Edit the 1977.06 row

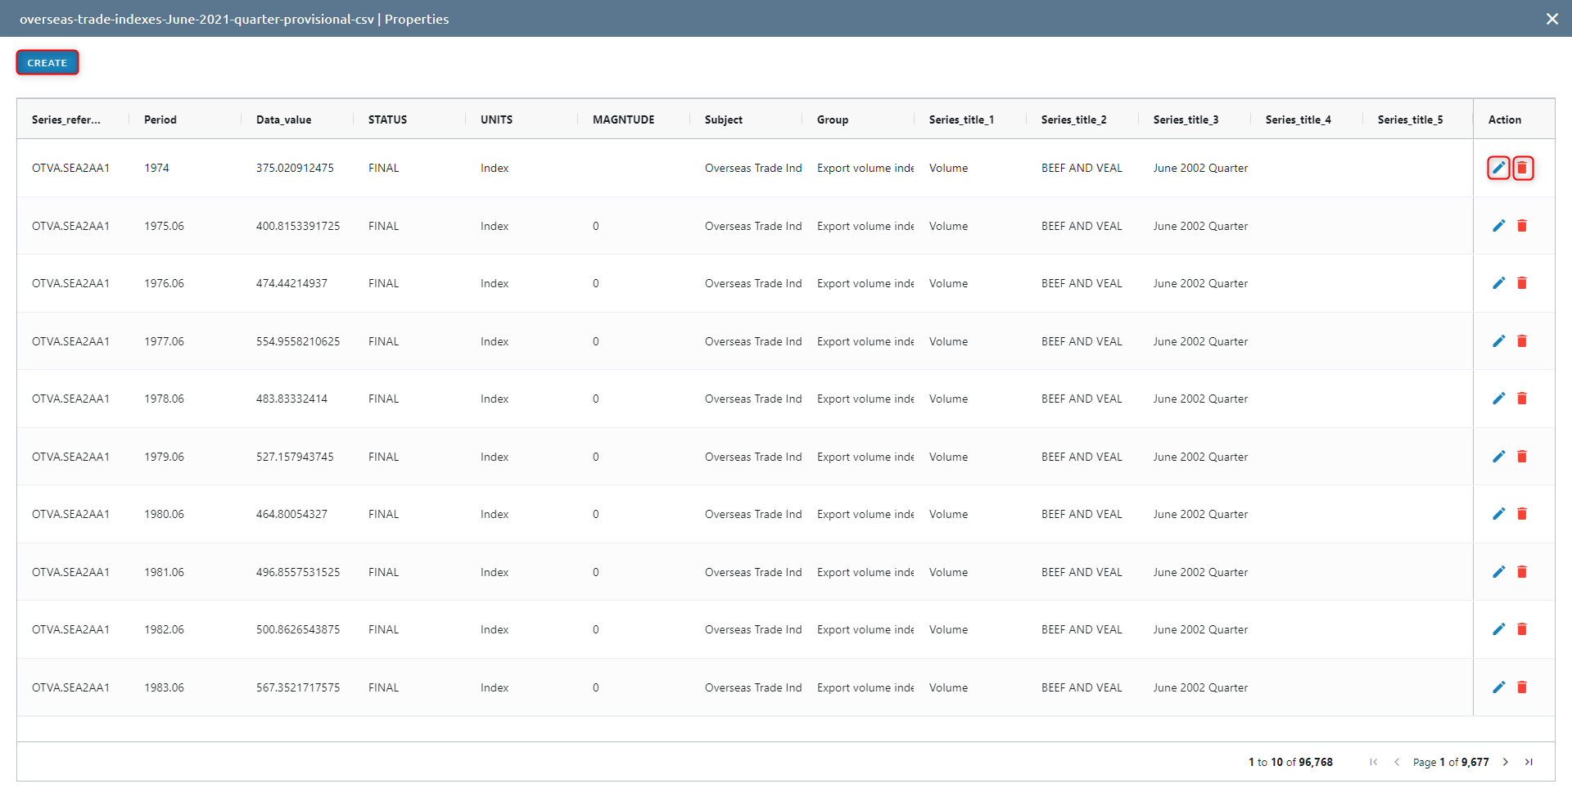click(x=1498, y=341)
